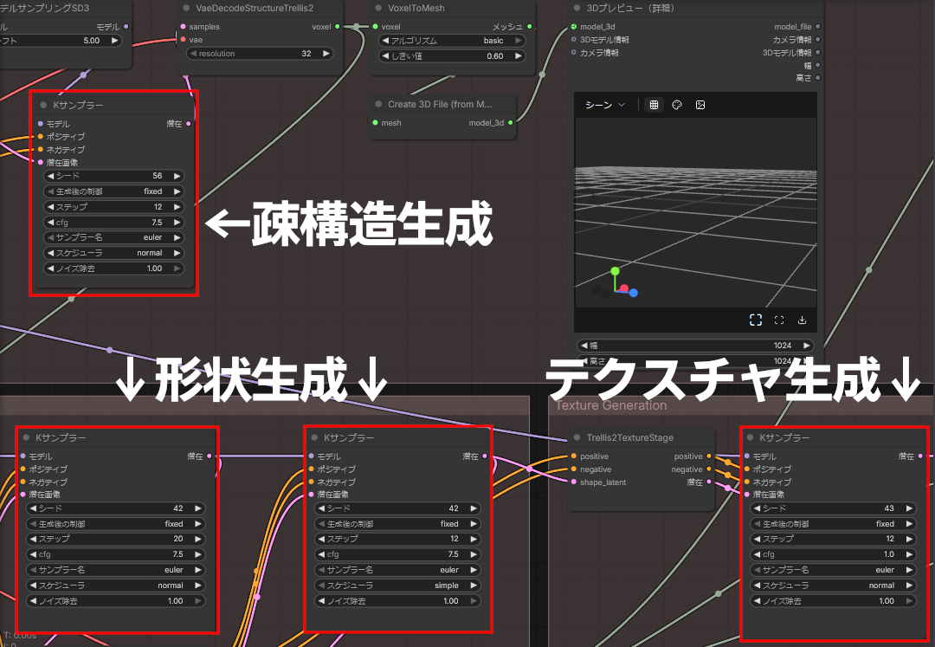The width and height of the screenshot is (935, 647).
Task: Click the shape_latent input port on Trellis2TextureStage
Action: tap(574, 482)
